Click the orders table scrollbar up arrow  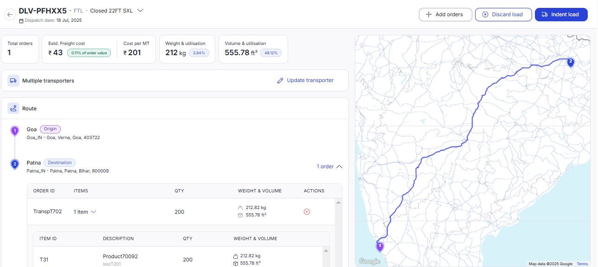click(x=338, y=203)
